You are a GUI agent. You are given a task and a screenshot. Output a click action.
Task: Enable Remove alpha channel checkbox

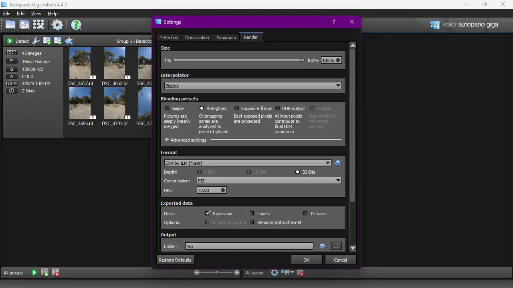coord(252,222)
